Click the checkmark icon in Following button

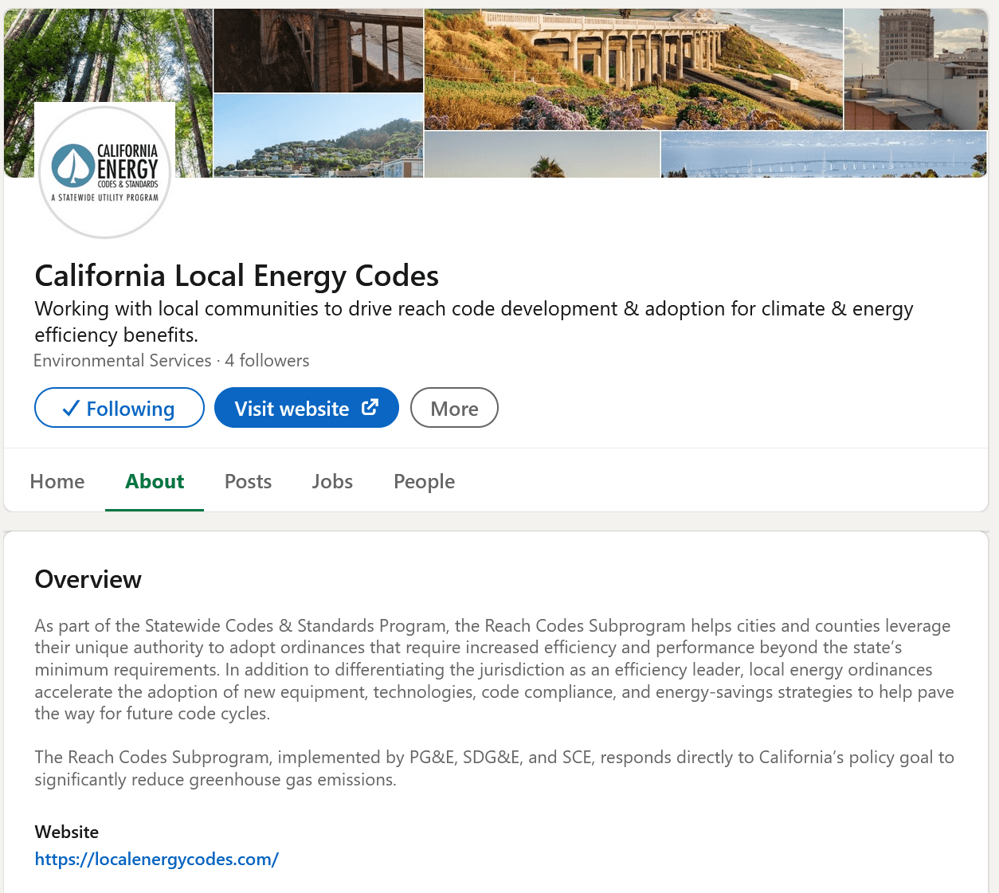tap(71, 407)
